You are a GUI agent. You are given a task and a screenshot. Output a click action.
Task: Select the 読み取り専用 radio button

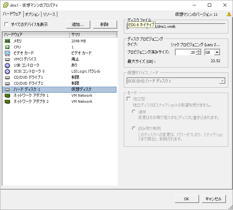coord(134,128)
